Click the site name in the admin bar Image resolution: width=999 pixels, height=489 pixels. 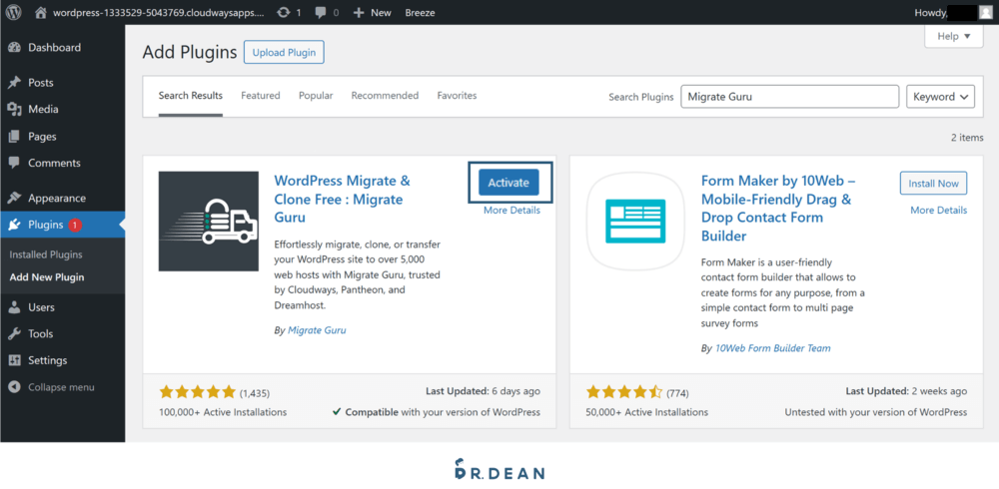[156, 12]
